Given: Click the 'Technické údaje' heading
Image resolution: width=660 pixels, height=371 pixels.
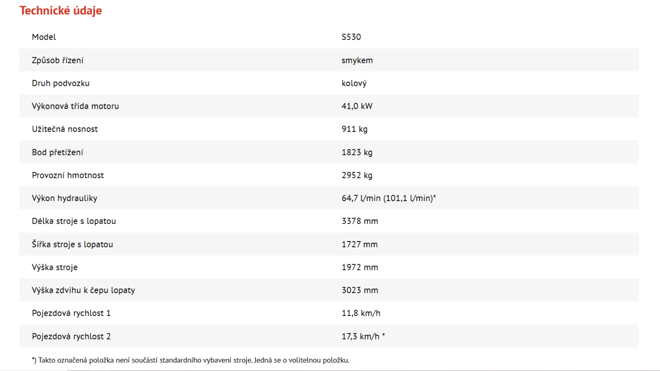Looking at the screenshot, I should (60, 11).
